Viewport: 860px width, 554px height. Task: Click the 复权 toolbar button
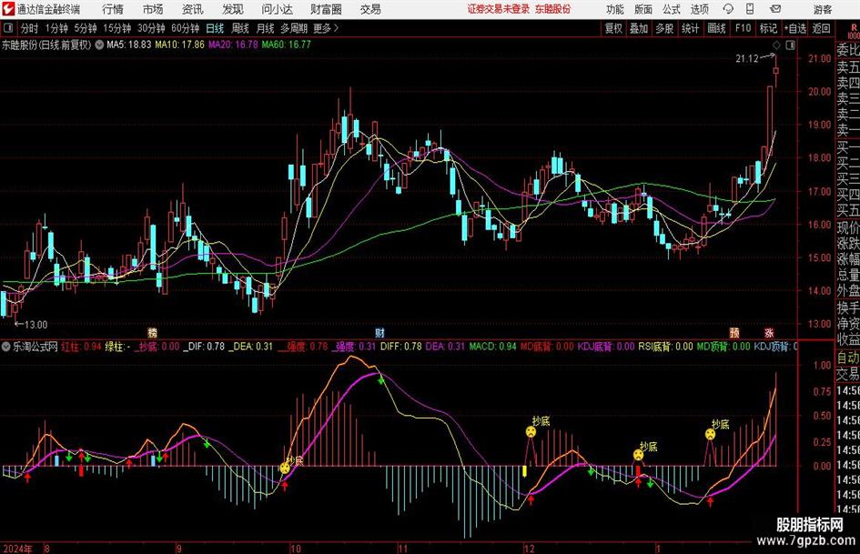(613, 28)
